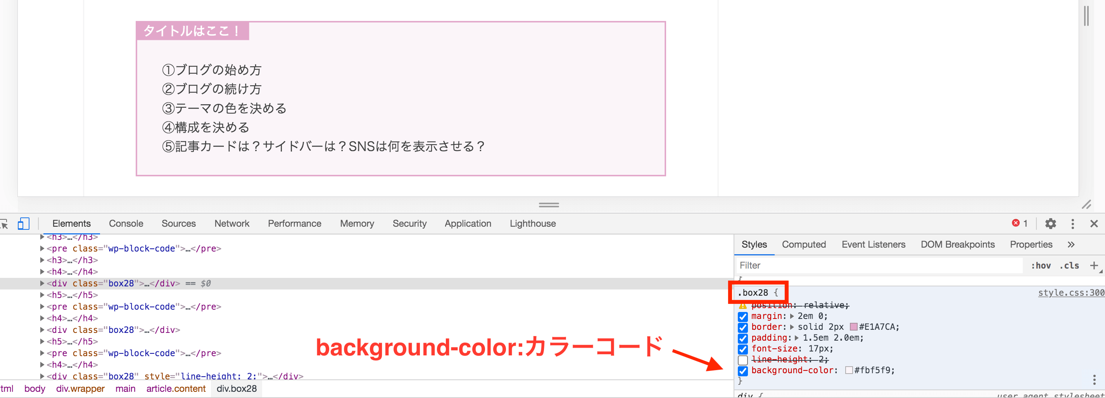Switch to the Computed tab
This screenshot has height=398, width=1105.
click(x=803, y=245)
